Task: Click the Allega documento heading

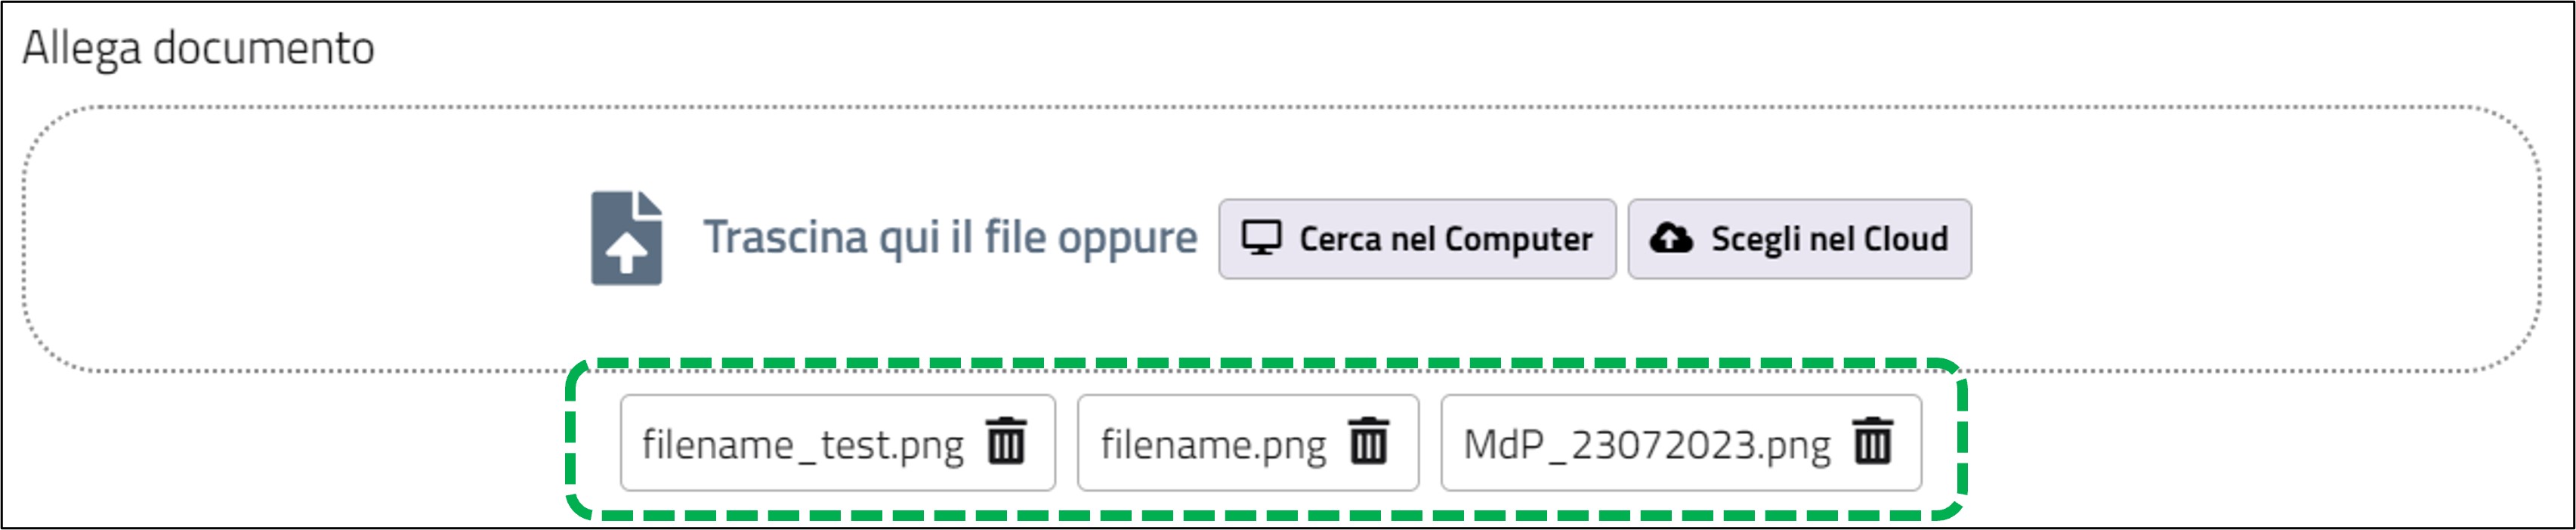Action: pos(198,48)
